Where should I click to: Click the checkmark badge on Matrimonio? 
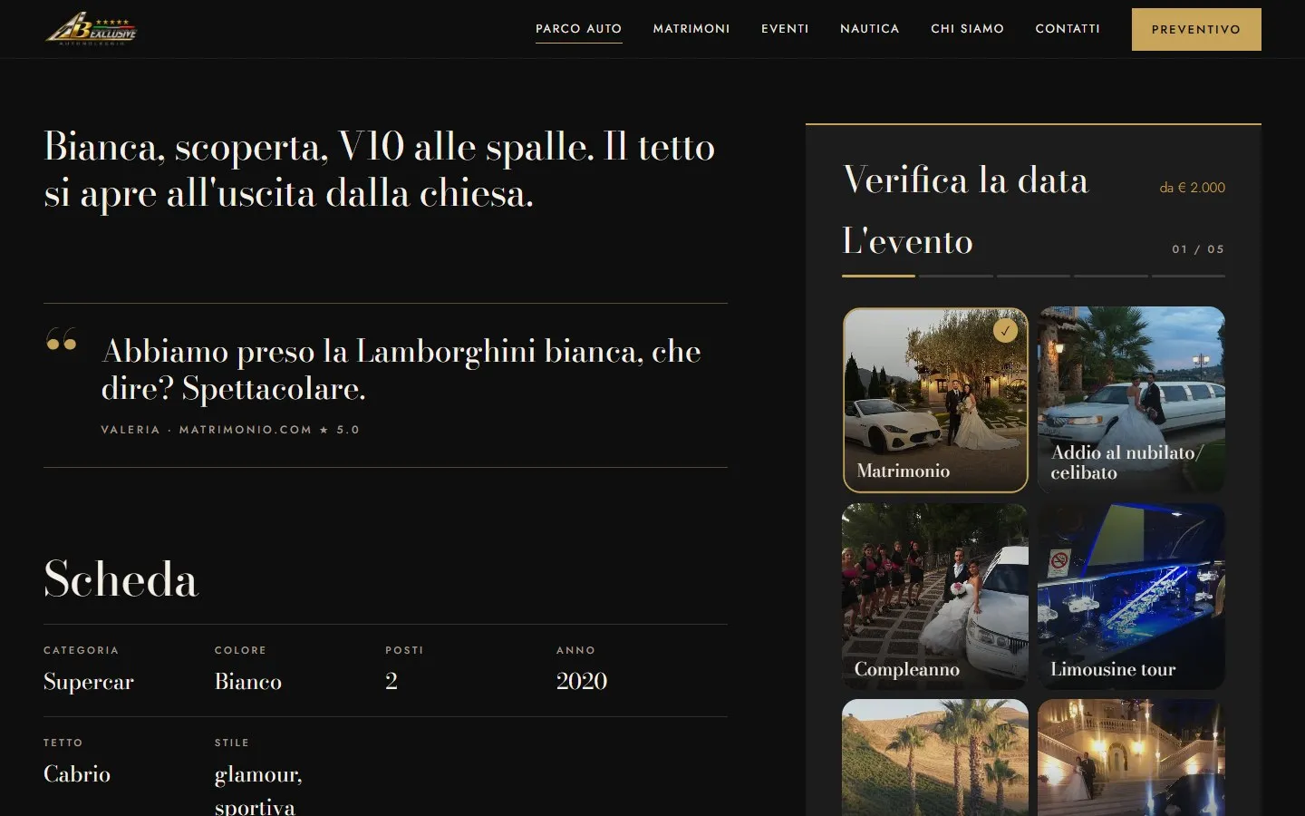(1005, 331)
